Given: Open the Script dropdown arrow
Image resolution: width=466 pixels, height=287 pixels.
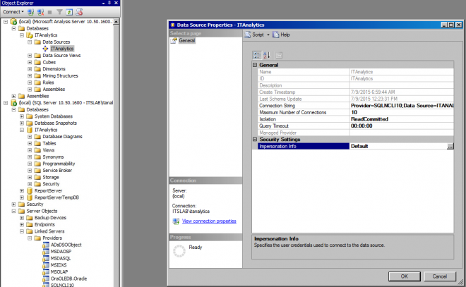Looking at the screenshot, I should point(268,35).
